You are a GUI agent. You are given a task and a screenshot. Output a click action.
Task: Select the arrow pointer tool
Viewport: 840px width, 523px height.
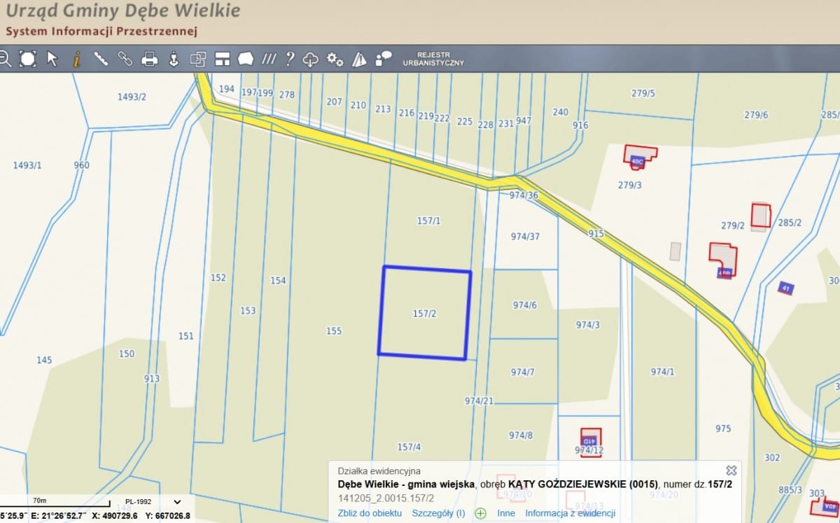tap(52, 59)
